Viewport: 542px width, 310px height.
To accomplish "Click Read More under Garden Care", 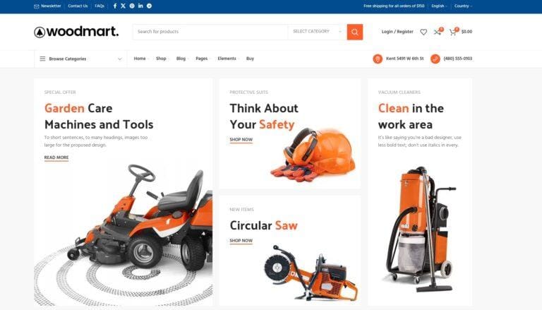I will 56,157.
